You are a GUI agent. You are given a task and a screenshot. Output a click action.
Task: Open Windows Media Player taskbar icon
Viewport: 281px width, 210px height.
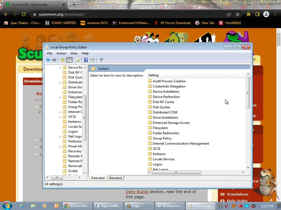45,206
